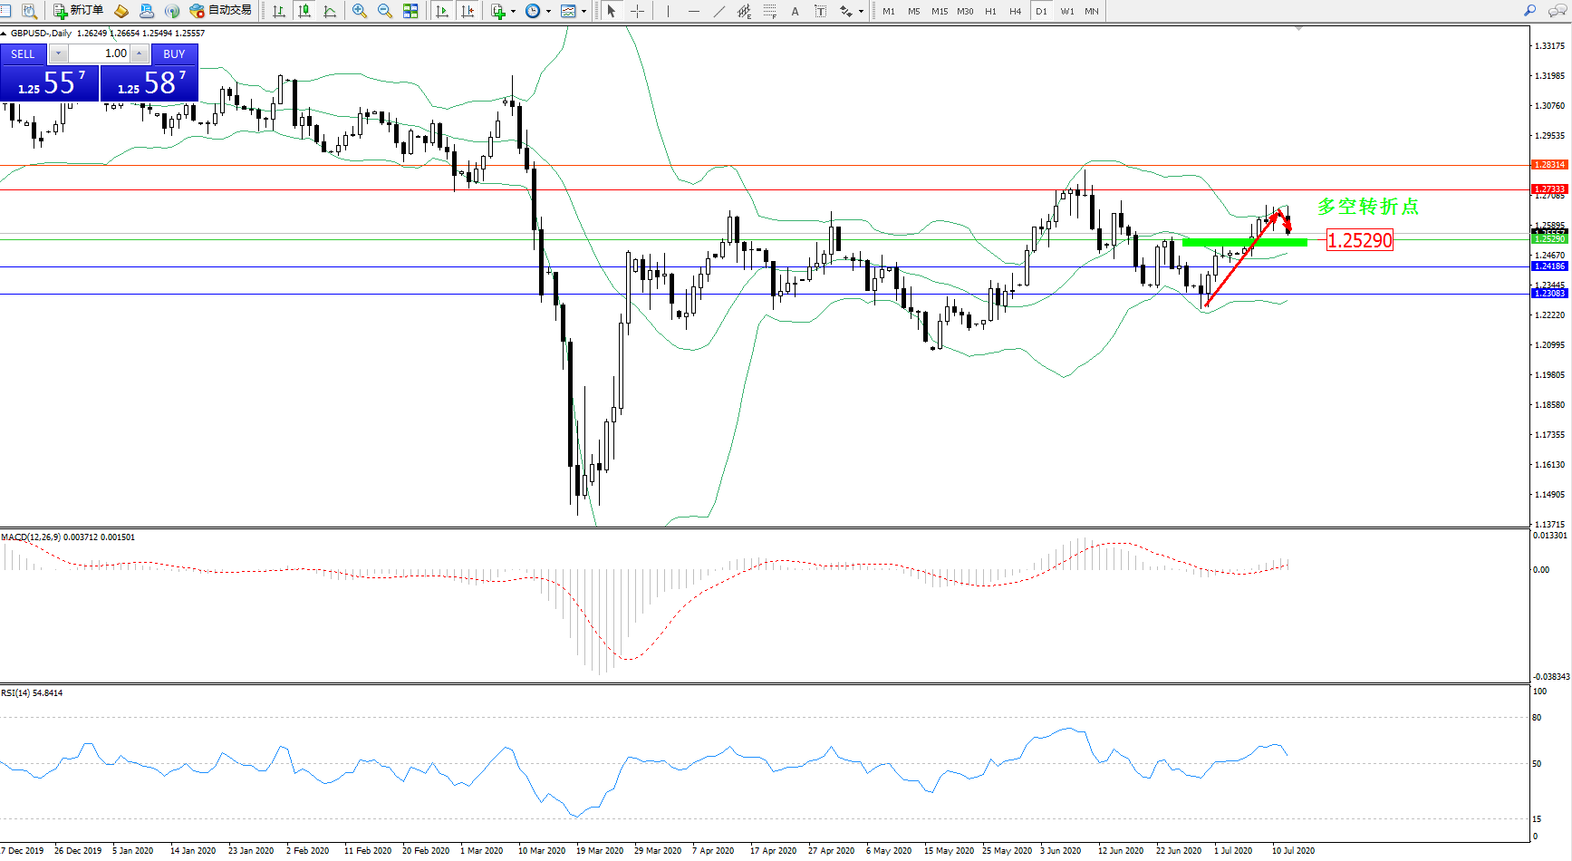Open the search magnifier at top right

click(x=1530, y=11)
